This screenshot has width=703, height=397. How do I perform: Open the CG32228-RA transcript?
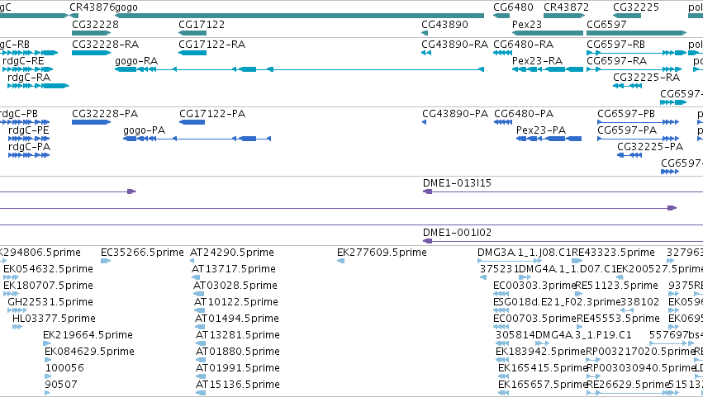click(x=91, y=53)
